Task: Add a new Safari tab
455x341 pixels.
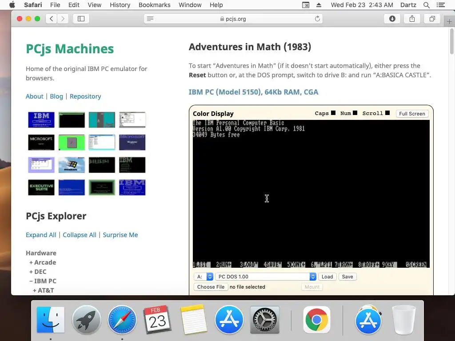Action: point(449,22)
